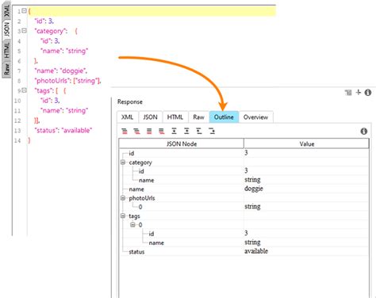Click the first red-lined icon in Outline toolbar
The height and width of the screenshot is (298, 376).
click(124, 131)
